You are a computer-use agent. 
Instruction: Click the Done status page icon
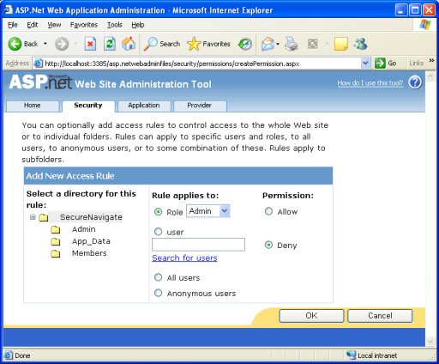(9, 355)
